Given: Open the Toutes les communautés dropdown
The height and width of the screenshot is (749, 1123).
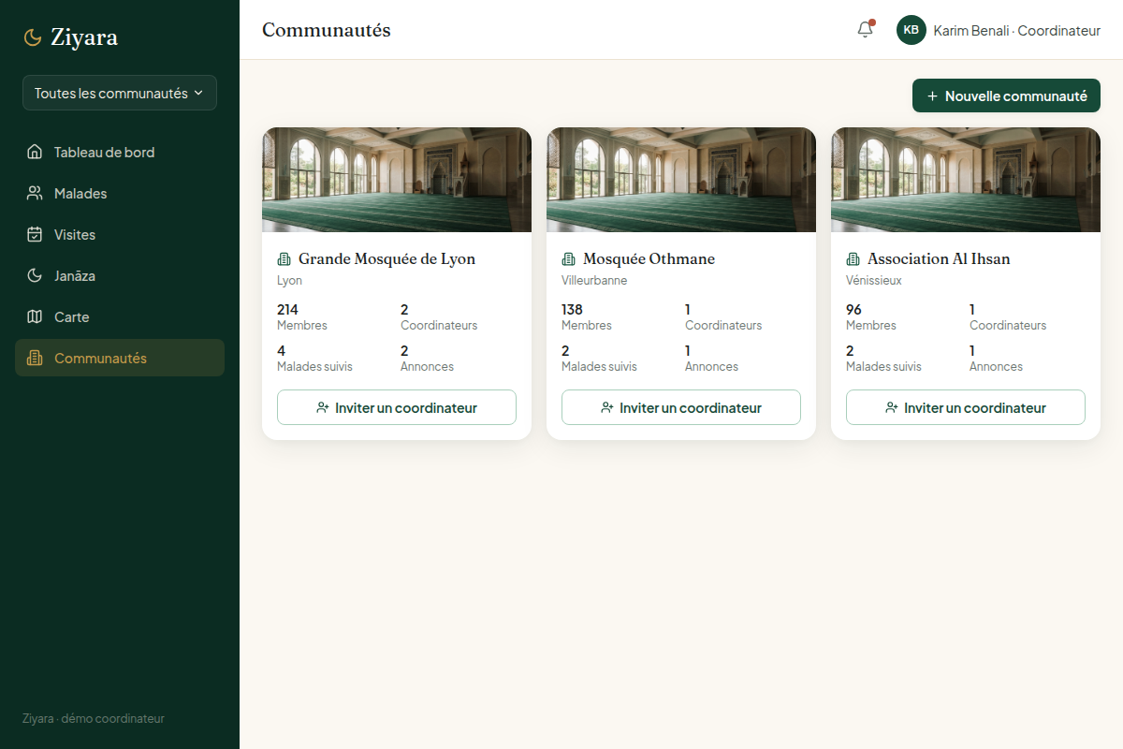Looking at the screenshot, I should tap(120, 93).
